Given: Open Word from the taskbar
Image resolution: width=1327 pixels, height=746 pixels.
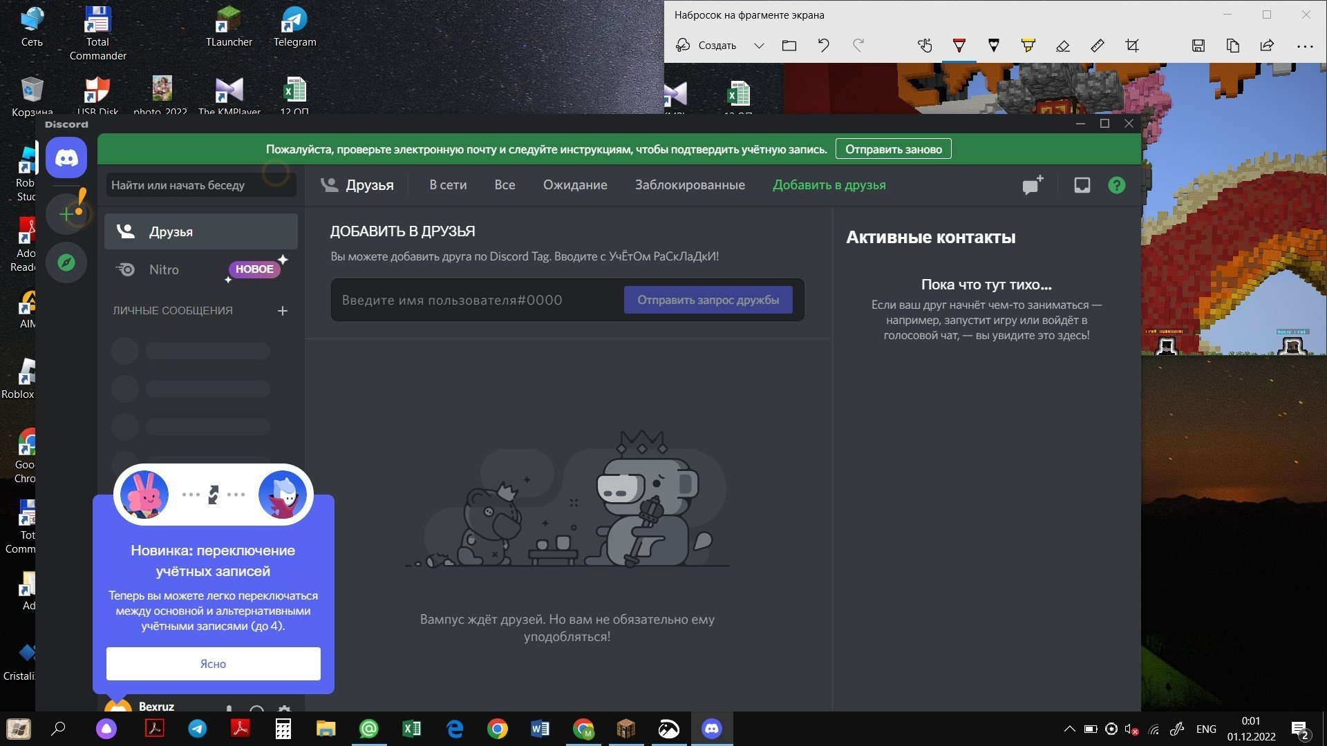Looking at the screenshot, I should (540, 729).
